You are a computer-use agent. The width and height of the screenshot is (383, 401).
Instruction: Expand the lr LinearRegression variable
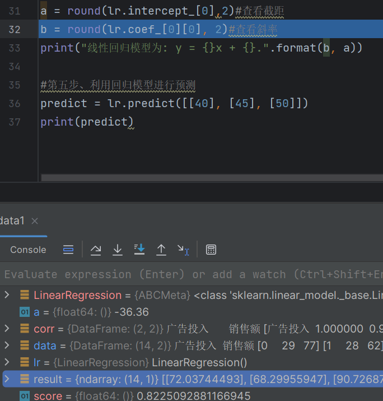pyautogui.click(x=7, y=362)
